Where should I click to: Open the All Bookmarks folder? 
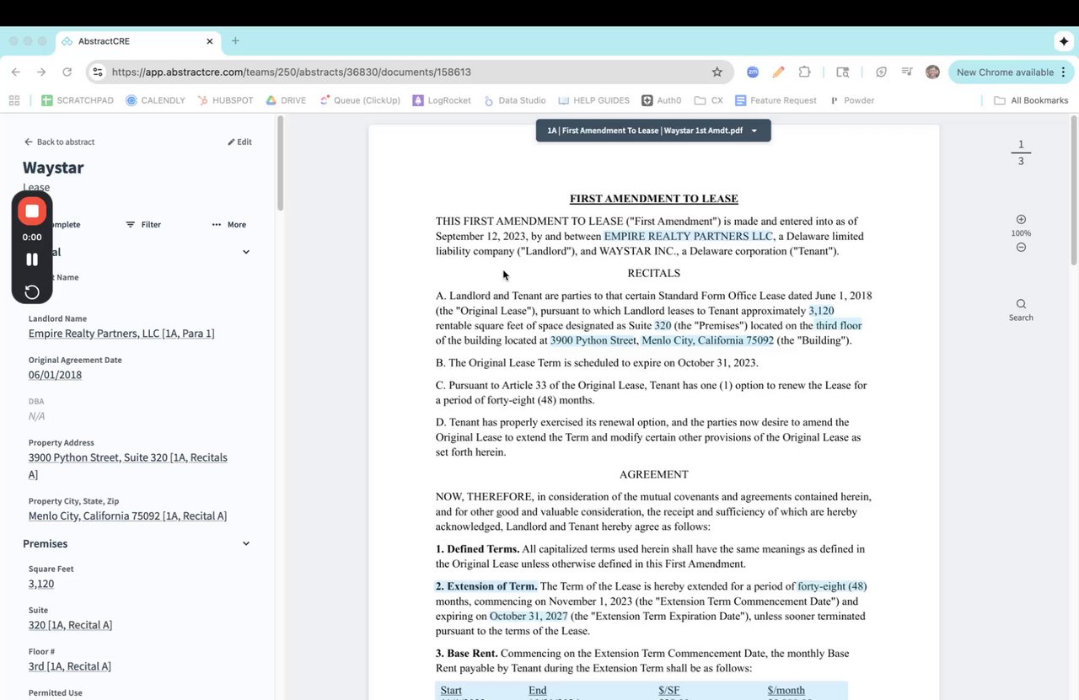pos(1031,100)
